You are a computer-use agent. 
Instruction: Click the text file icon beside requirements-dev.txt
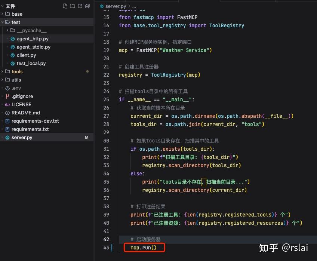(7, 121)
